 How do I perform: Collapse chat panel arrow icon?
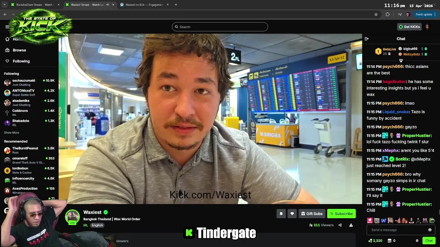366,39
